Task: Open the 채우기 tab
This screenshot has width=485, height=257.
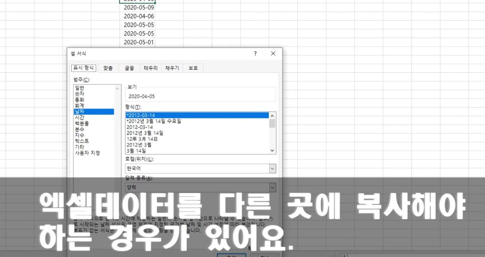Action: (x=172, y=68)
